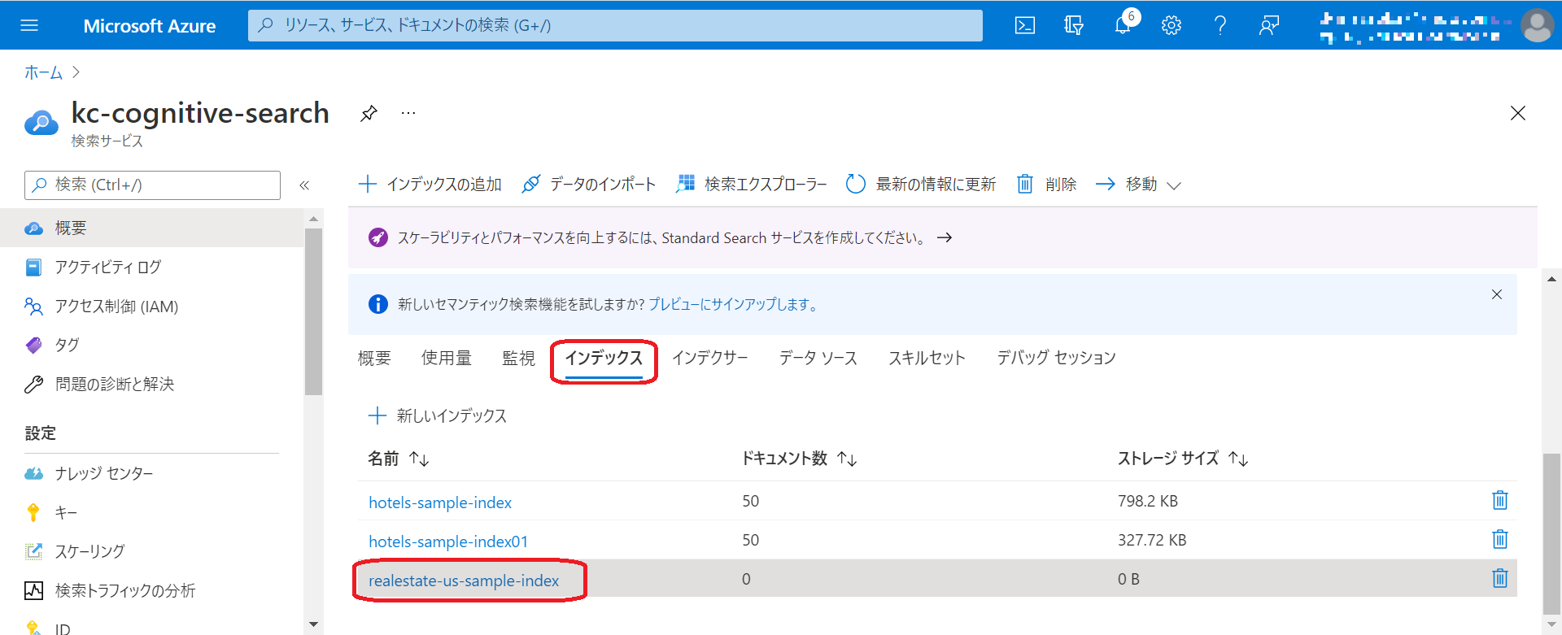This screenshot has height=635, width=1562.
Task: Open the hotels-sample-index01 link
Action: 448,541
